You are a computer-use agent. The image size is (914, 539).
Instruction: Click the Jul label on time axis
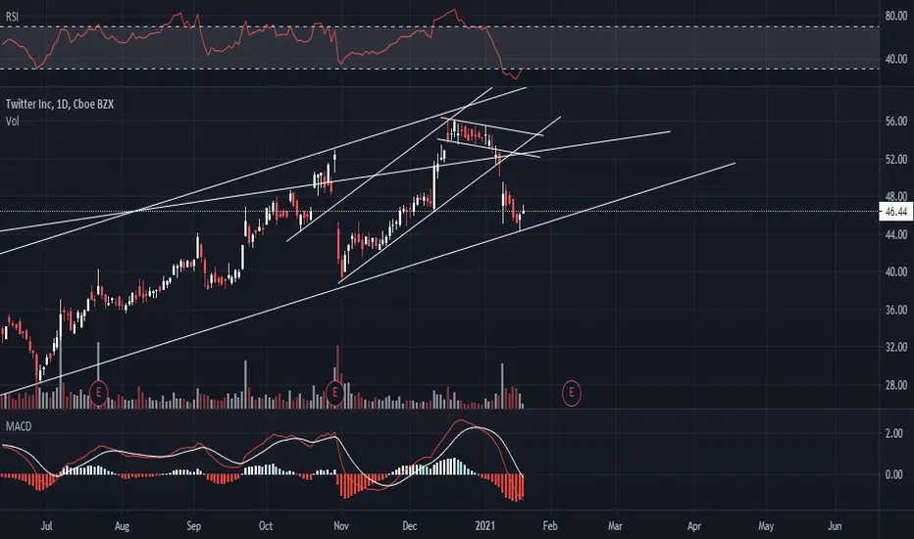(47, 526)
